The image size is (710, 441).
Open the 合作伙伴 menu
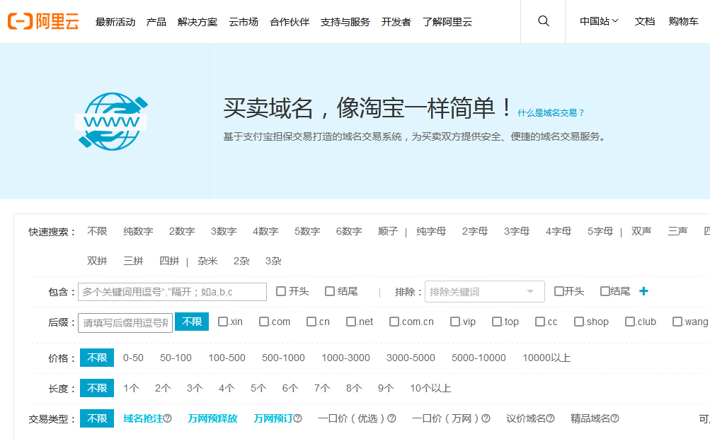tap(290, 22)
